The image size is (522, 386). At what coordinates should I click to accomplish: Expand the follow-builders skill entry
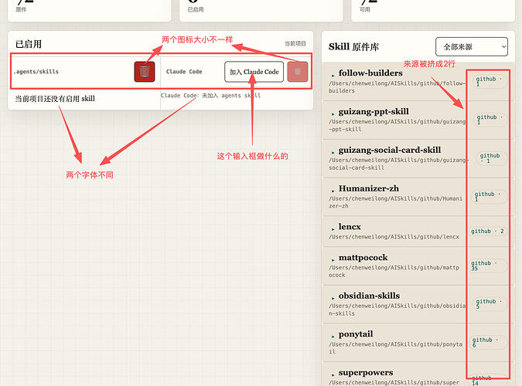[333, 76]
